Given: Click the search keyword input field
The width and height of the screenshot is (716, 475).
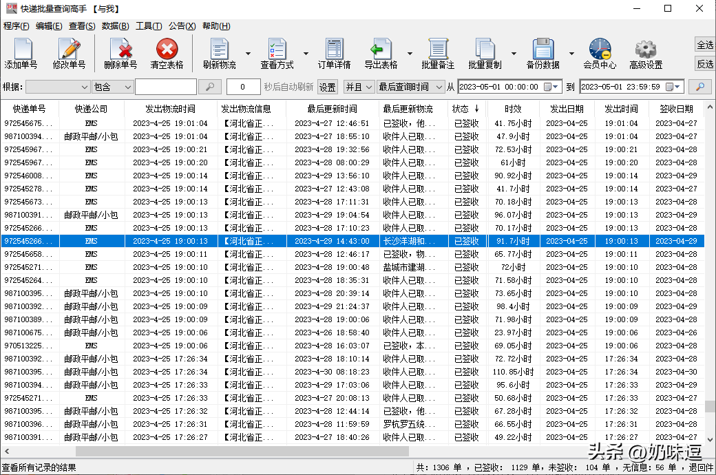Looking at the screenshot, I should (166, 87).
